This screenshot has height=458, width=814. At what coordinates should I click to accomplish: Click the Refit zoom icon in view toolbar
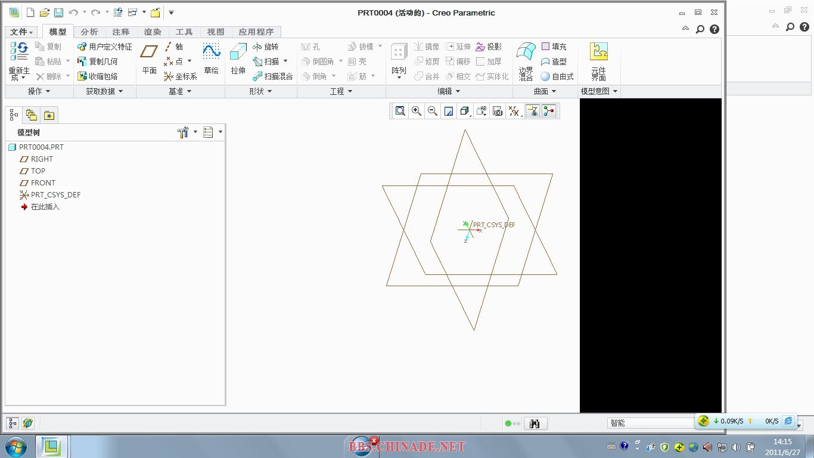400,111
